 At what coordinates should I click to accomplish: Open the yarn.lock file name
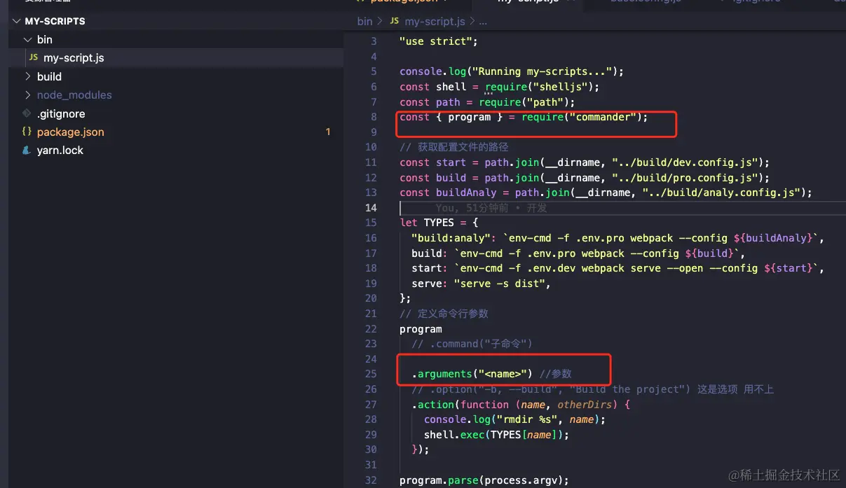pos(60,150)
